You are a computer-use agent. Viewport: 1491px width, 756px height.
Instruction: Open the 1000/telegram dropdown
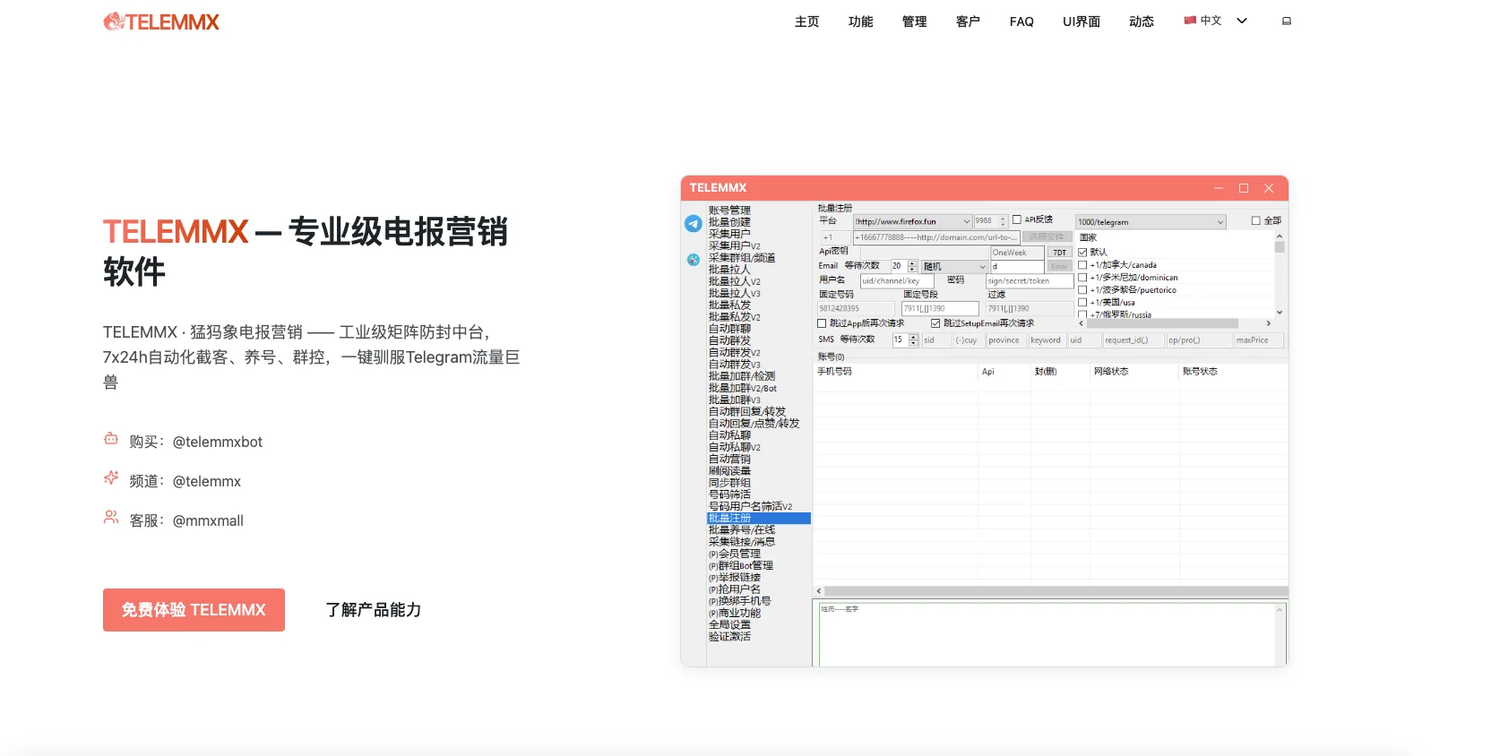(1151, 222)
